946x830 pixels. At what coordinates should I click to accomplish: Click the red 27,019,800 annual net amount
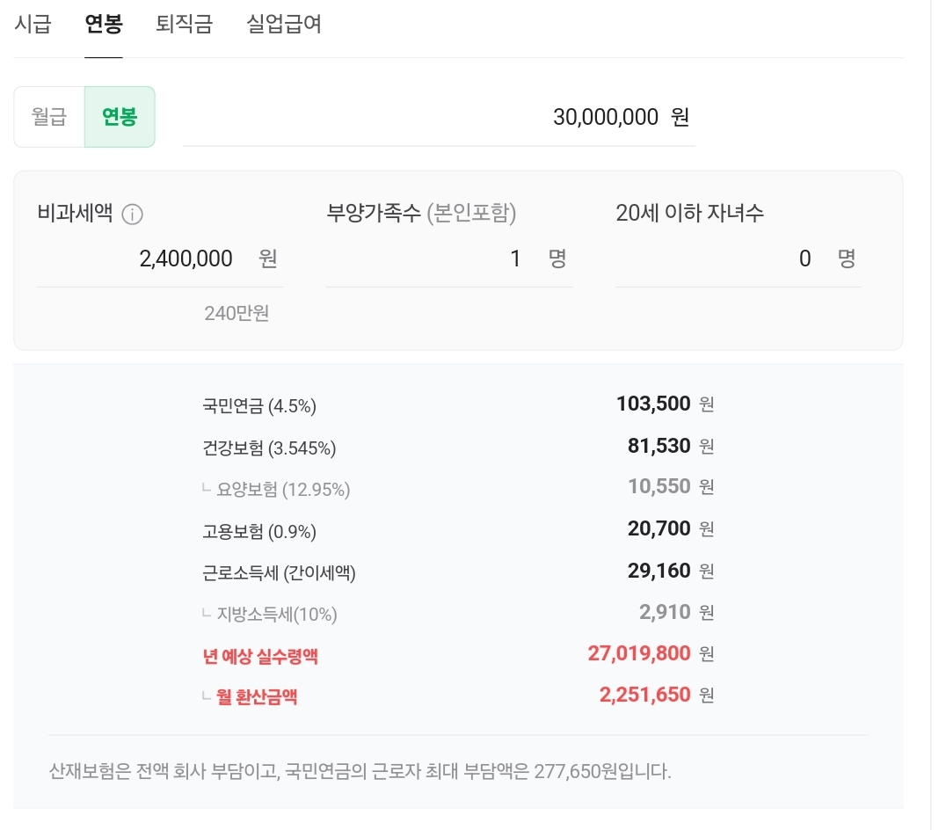coord(638,654)
